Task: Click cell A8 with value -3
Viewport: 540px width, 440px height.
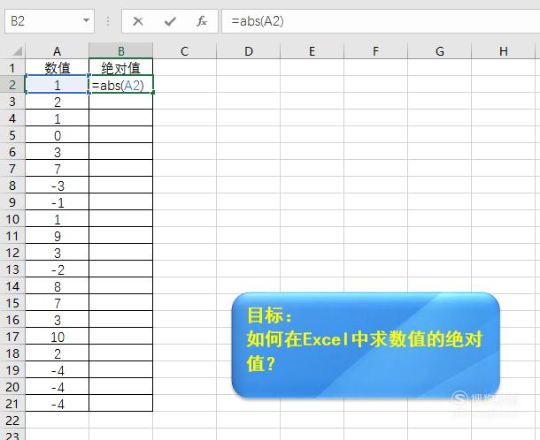Action: (58, 186)
